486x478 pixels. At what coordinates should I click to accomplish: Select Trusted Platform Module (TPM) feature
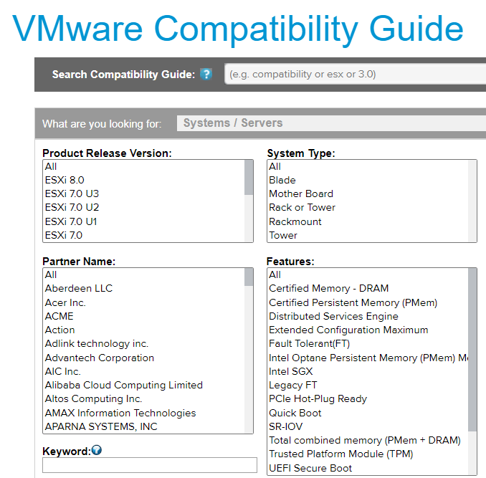[368, 454]
